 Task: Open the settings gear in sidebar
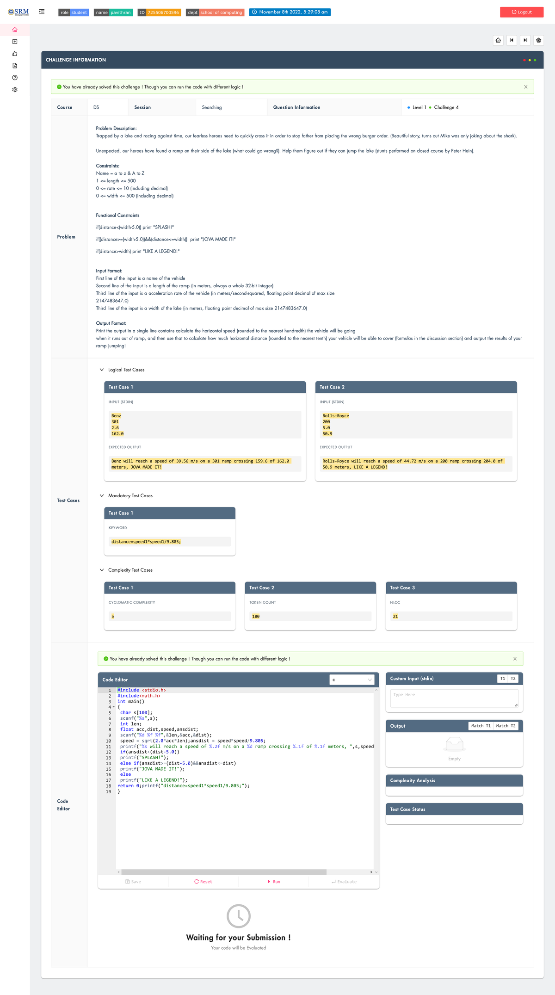(15, 90)
